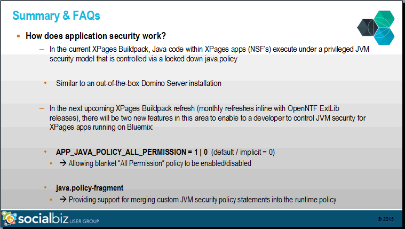The width and height of the screenshot is (405, 229).
Task: Click the orange bullet beside 'Similar to'
Action: (x=45, y=83)
